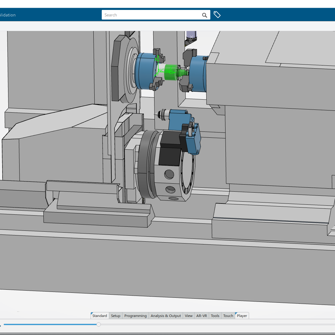The height and width of the screenshot is (335, 335).
Task: Go to the View tab
Action: [189, 316]
